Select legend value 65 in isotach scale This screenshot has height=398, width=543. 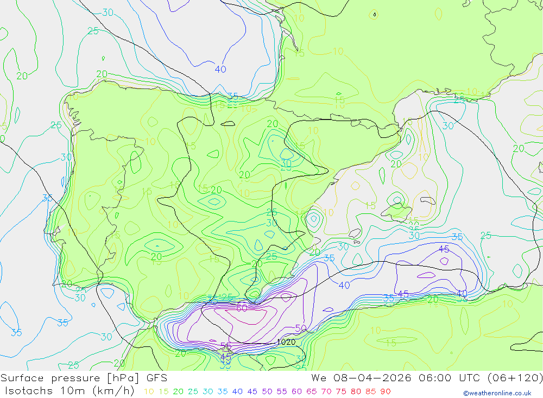point(311,392)
